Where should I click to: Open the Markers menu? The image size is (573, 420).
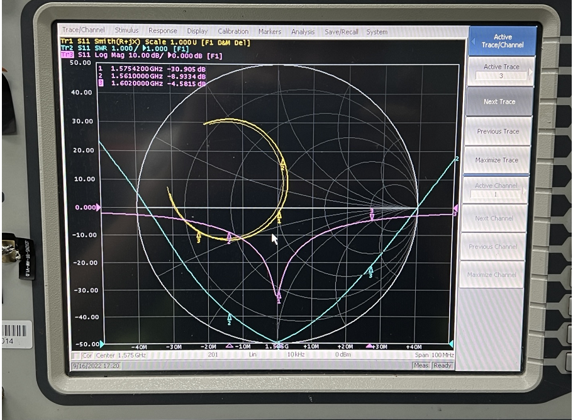tap(270, 31)
